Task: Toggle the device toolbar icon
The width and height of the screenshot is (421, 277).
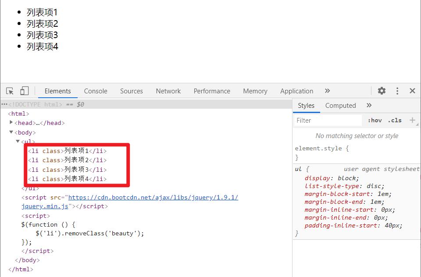Action: tap(24, 91)
